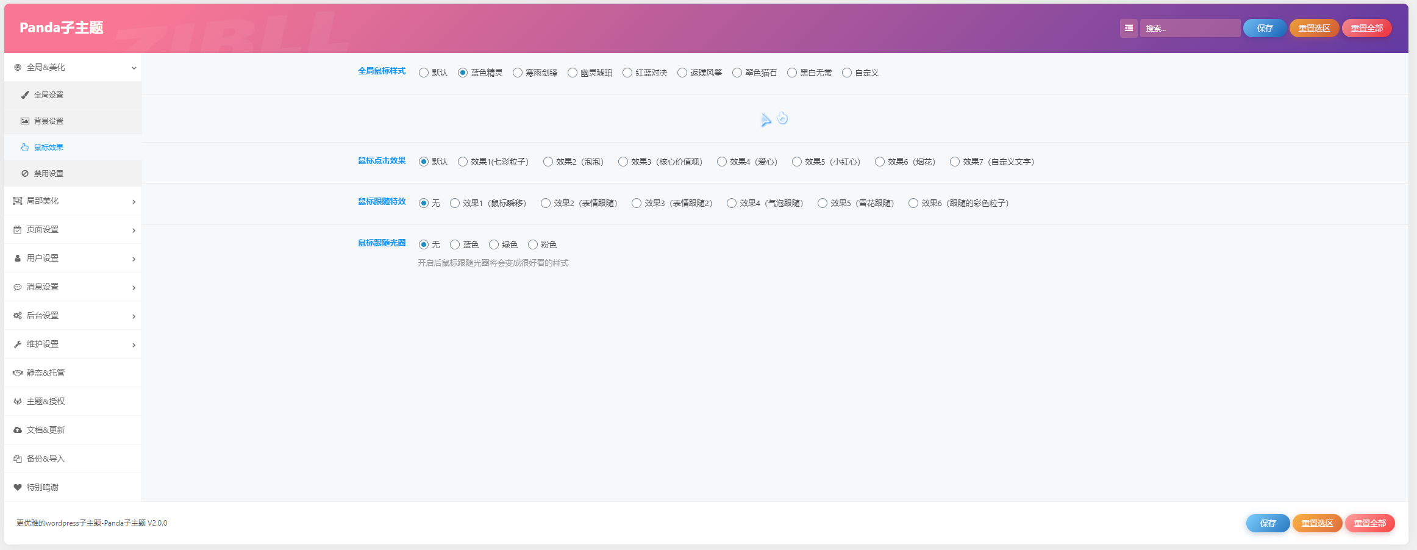Click the 主题&授权 sidebar icon
This screenshot has height=550, width=1417.
18,402
